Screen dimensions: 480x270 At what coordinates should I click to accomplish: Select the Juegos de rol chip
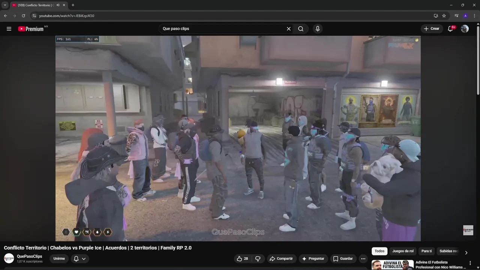click(x=403, y=251)
